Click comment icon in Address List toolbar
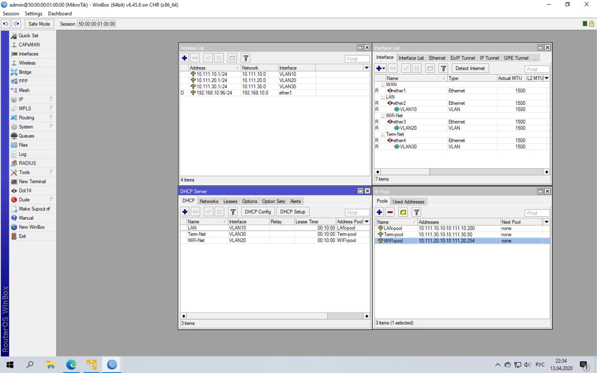 232,58
